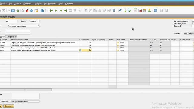This screenshot has height=109, width=194.
Task: Click the document with green plus icon
Action: (124, 11)
